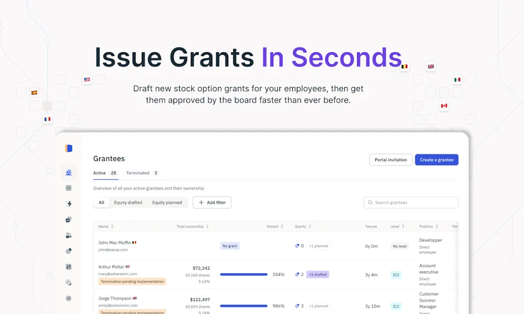
Task: Click the verified badge sidebar icon
Action: point(69,298)
